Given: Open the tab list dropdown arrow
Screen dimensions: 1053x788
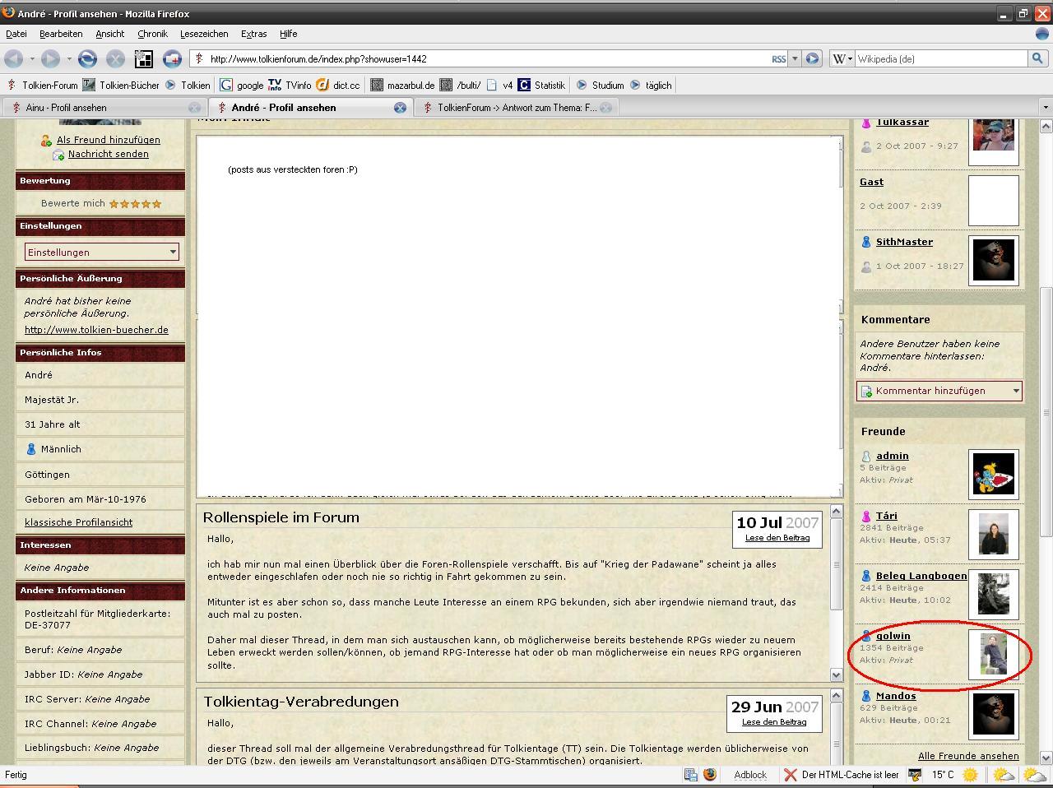Looking at the screenshot, I should click(1046, 108).
